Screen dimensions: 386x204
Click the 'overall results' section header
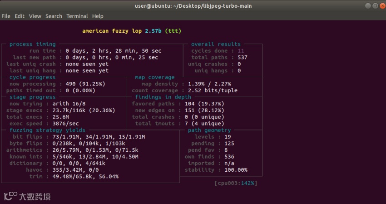(x=216, y=44)
